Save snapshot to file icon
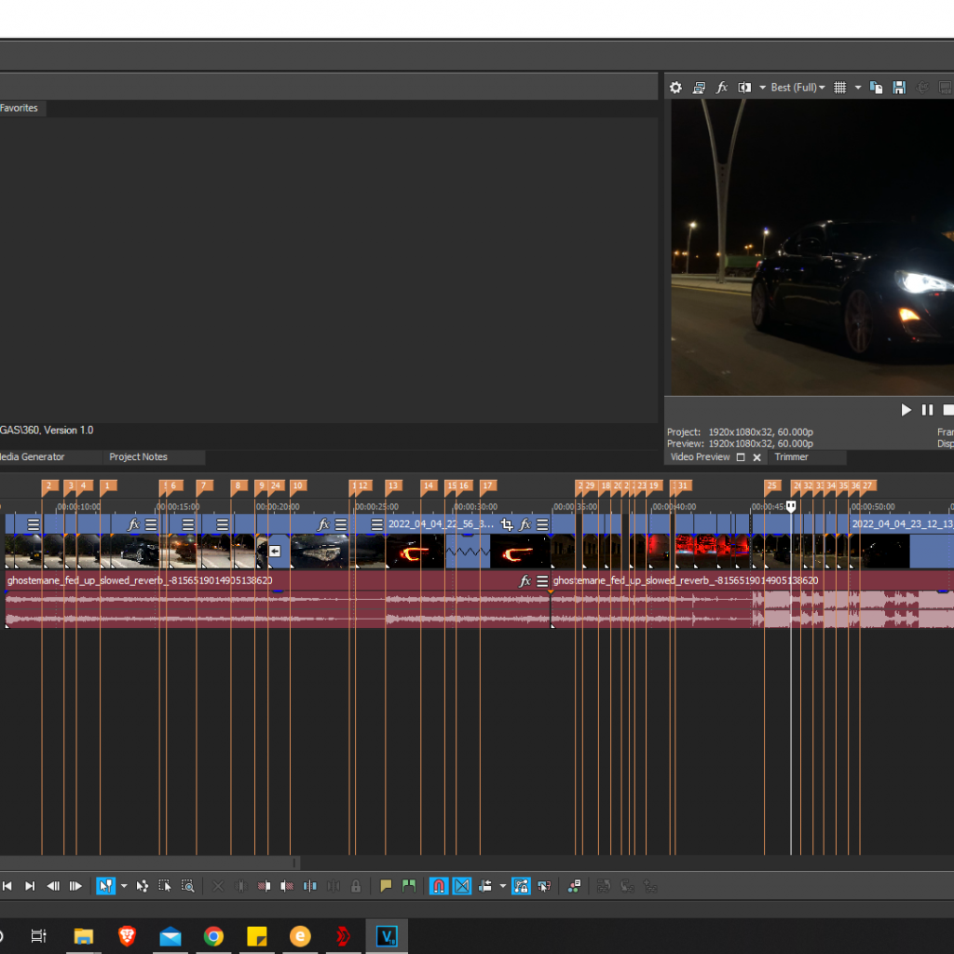The image size is (954, 954). point(899,88)
